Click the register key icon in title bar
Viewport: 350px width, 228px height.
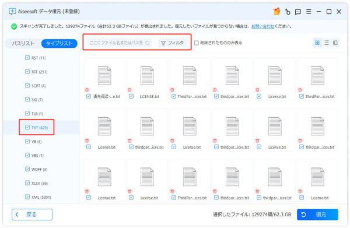tap(288, 12)
